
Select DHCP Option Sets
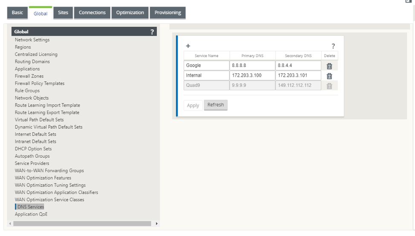coord(33,149)
